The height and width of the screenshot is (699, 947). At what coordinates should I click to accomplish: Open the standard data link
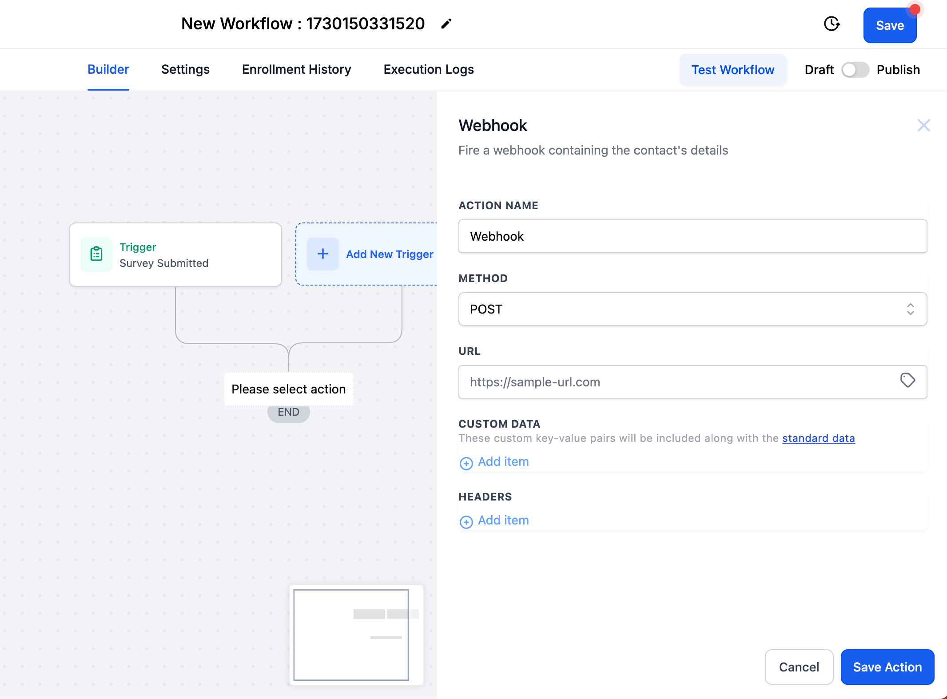(x=818, y=438)
